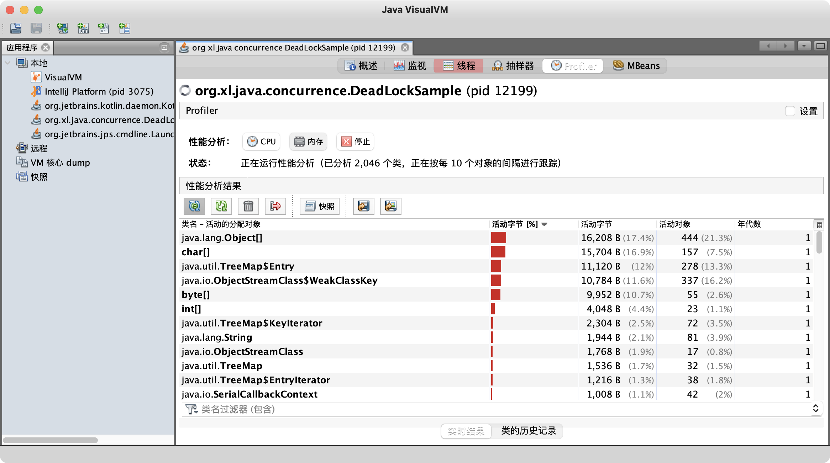Viewport: 830px width, 463px height.
Task: Open the document list dropdown arrow
Action: click(x=804, y=46)
